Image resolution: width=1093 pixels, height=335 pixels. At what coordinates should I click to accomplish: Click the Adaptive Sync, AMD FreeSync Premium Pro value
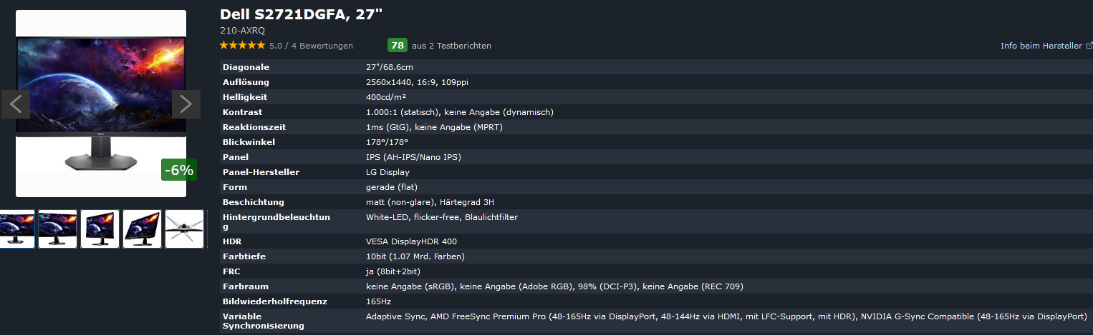(726, 316)
